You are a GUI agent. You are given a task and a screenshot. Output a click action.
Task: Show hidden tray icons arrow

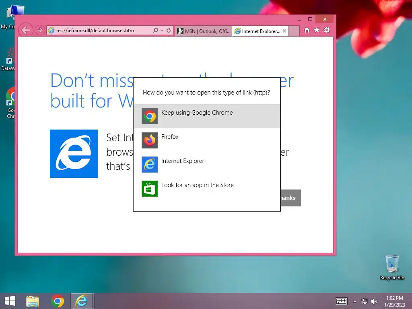355,301
